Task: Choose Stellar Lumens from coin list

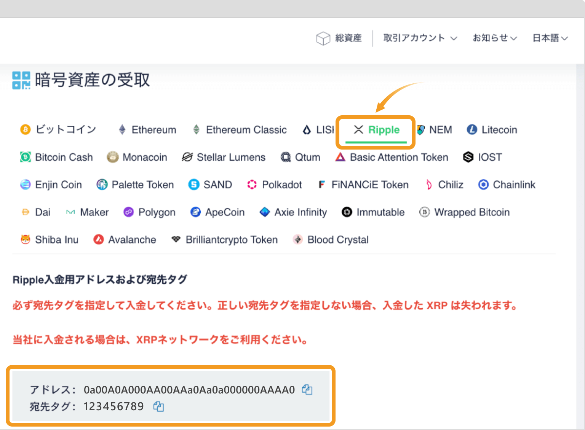Action: (x=224, y=157)
